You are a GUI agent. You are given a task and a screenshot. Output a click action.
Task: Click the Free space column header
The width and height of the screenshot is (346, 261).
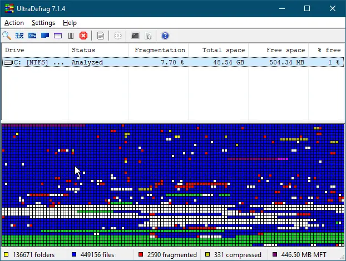[x=278, y=50]
